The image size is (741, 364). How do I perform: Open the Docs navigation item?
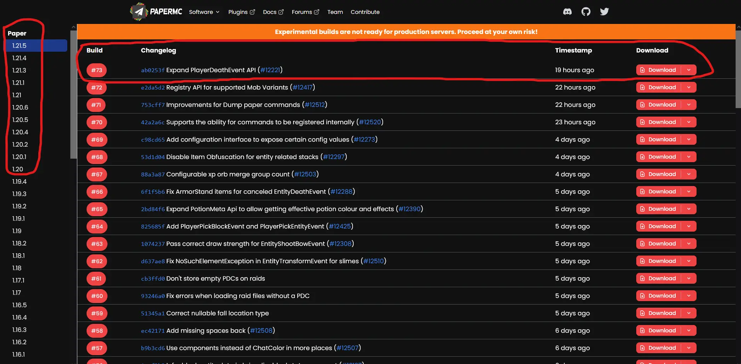coord(273,12)
